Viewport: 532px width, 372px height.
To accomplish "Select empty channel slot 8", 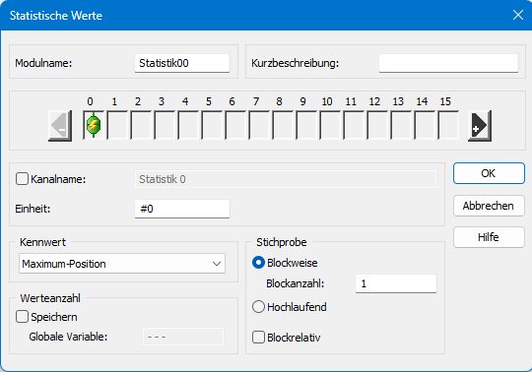I will 283,125.
